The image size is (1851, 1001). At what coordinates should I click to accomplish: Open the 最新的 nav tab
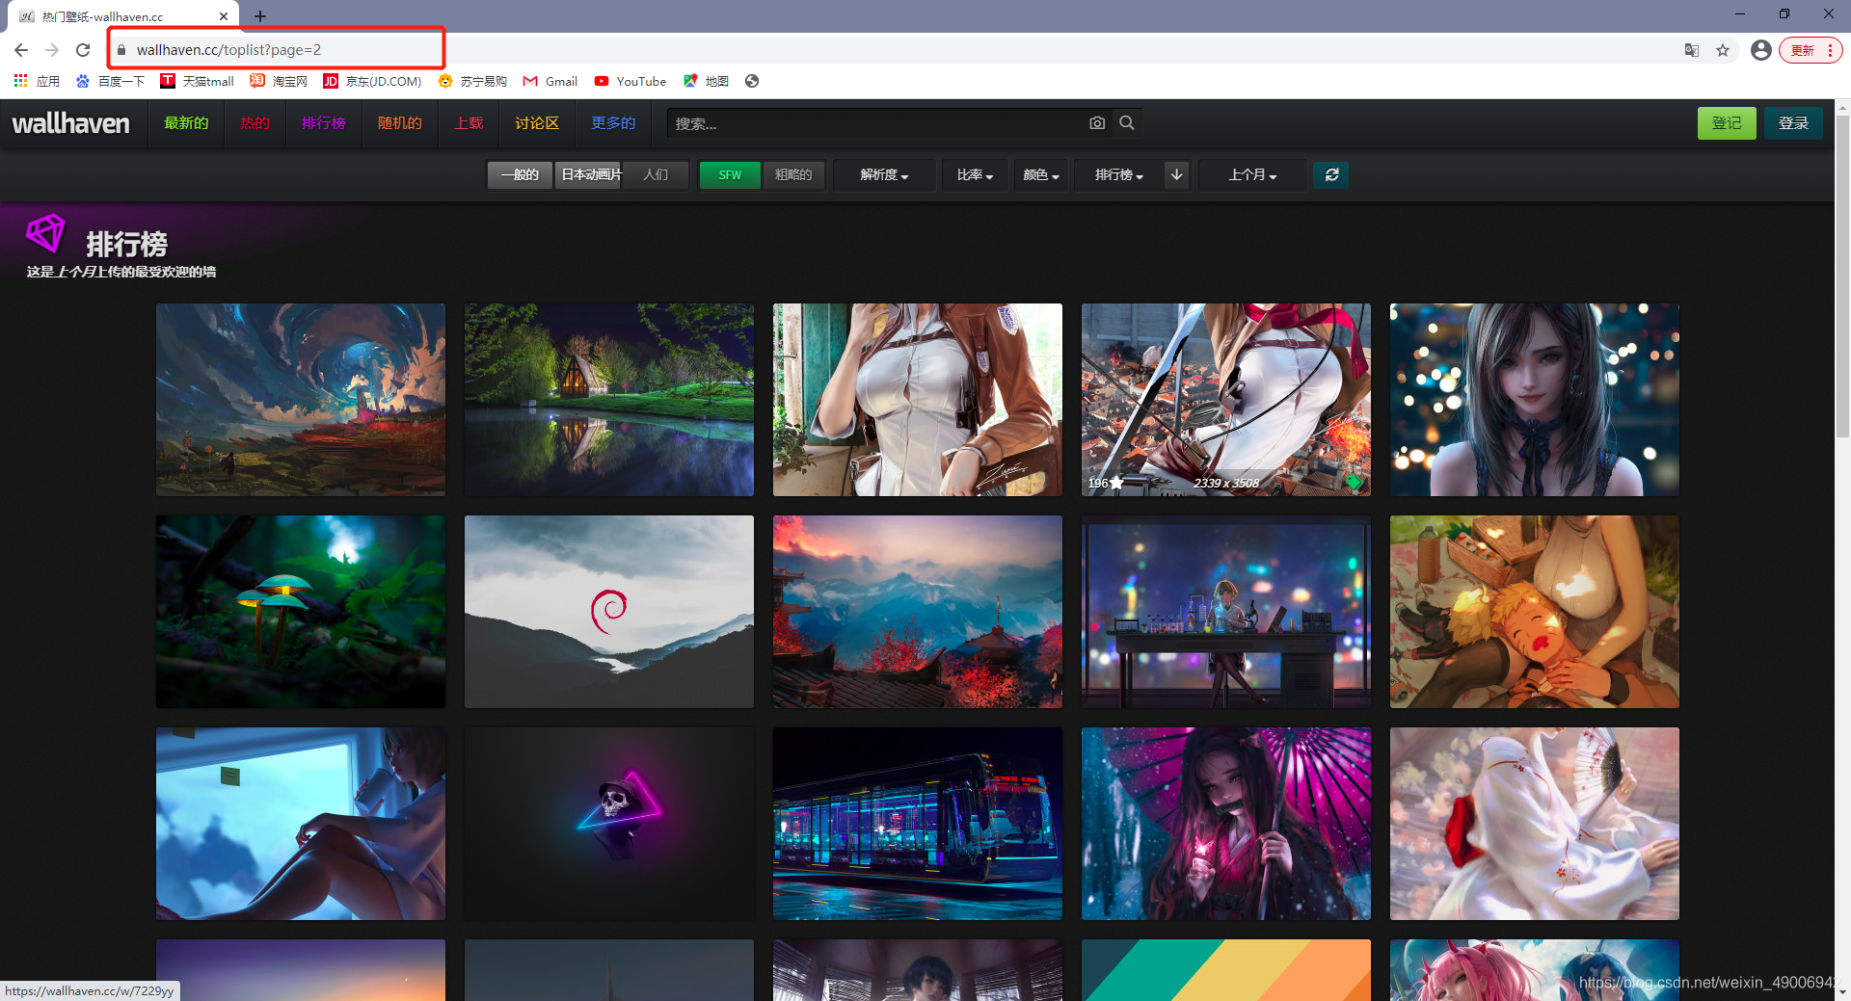click(x=186, y=123)
